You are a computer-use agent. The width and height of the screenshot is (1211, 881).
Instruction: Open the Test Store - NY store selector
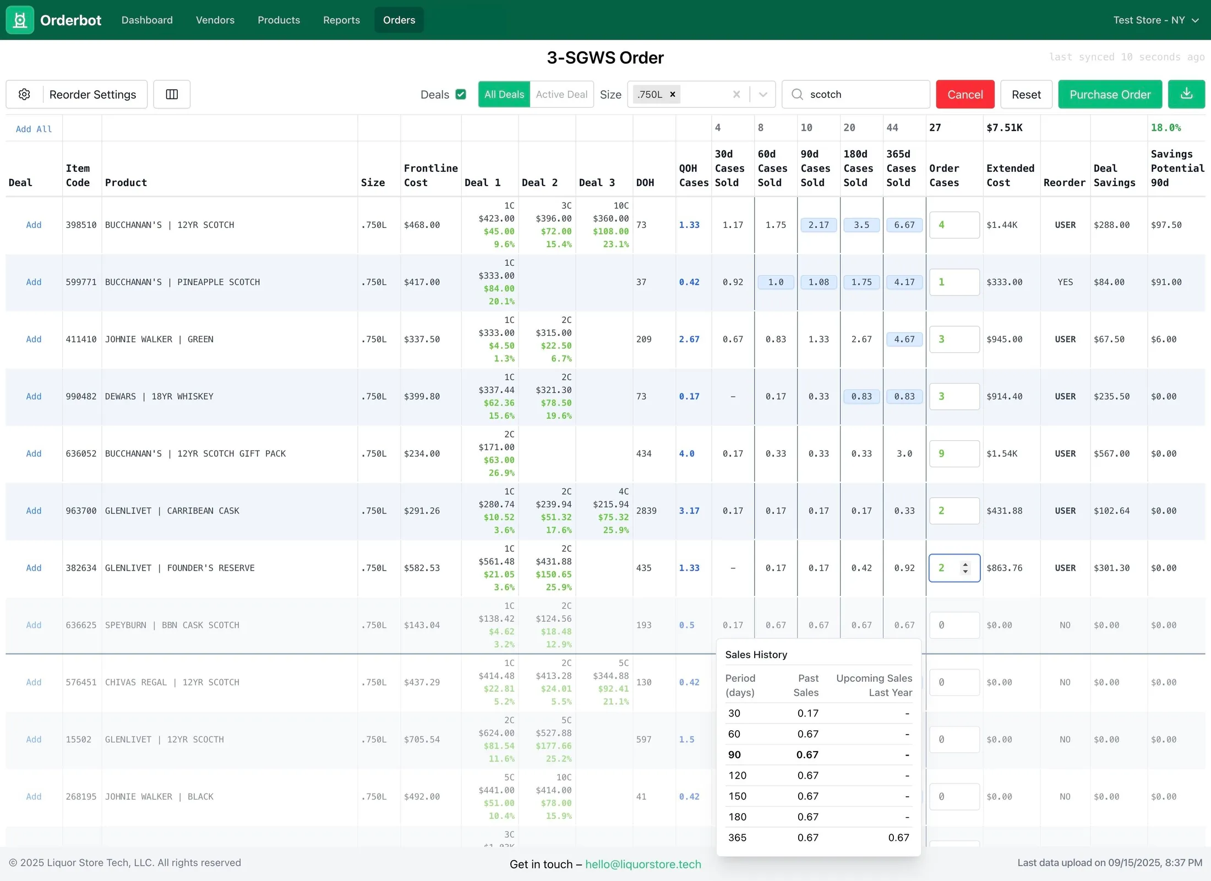[1156, 20]
